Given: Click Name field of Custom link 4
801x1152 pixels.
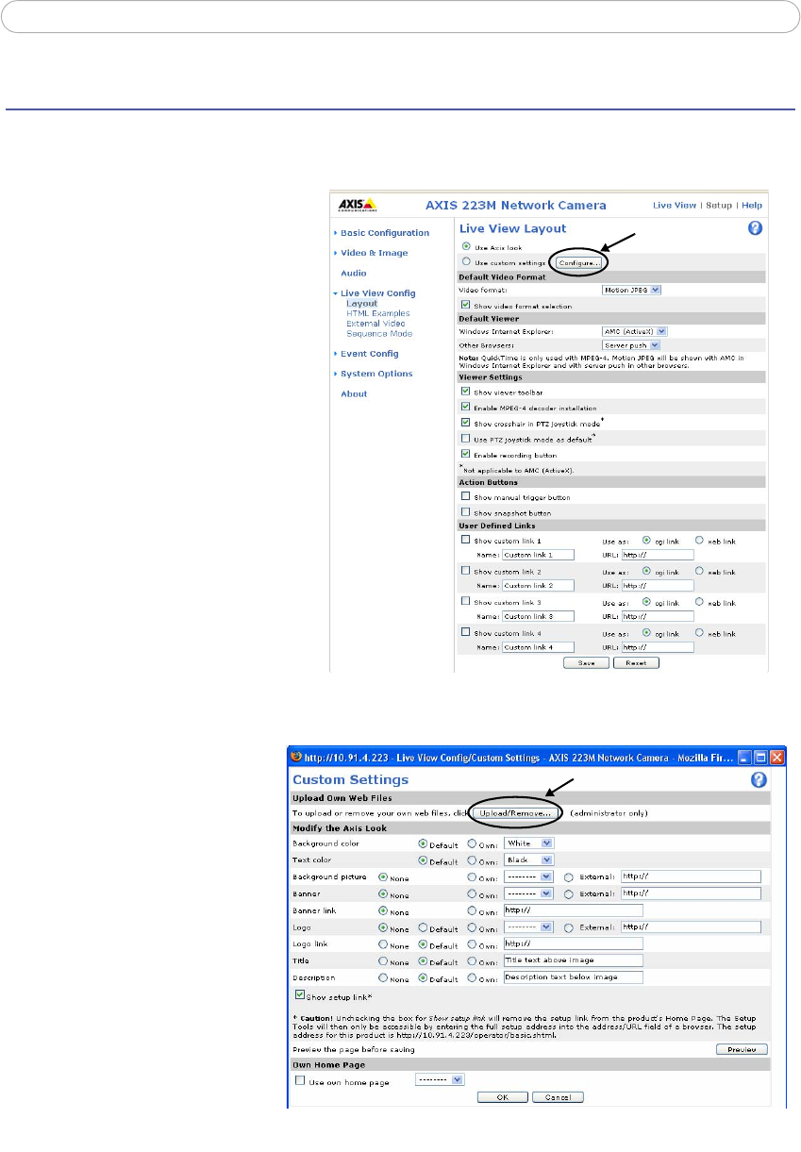Looking at the screenshot, I should click(538, 647).
